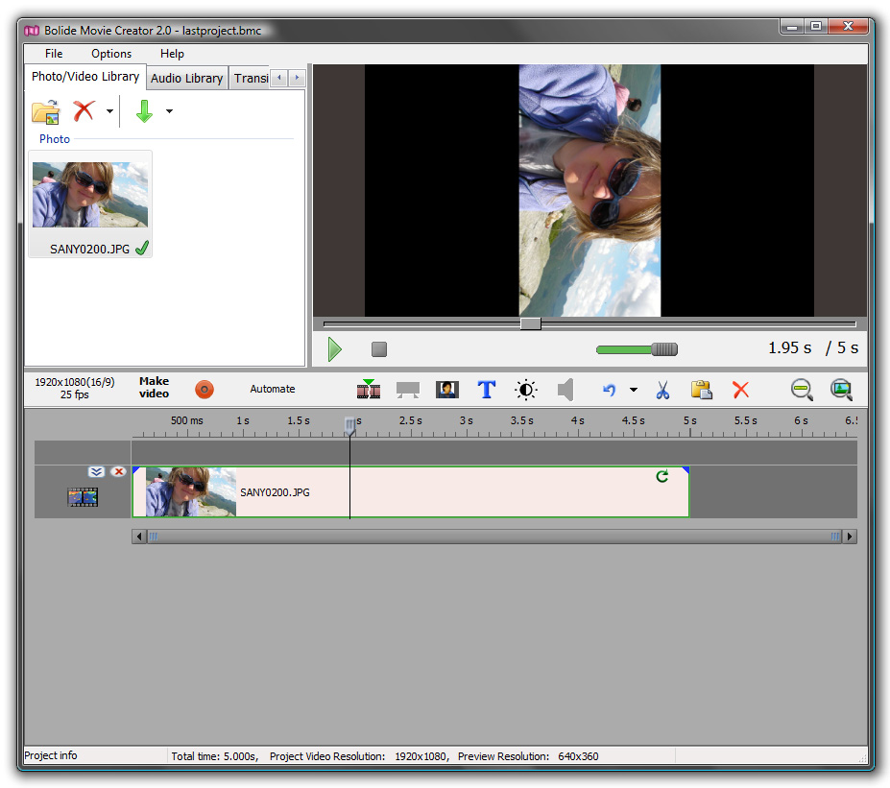Viewport: 890px width, 788px height.
Task: Select the scissors tool to cut the clip
Action: [x=661, y=390]
